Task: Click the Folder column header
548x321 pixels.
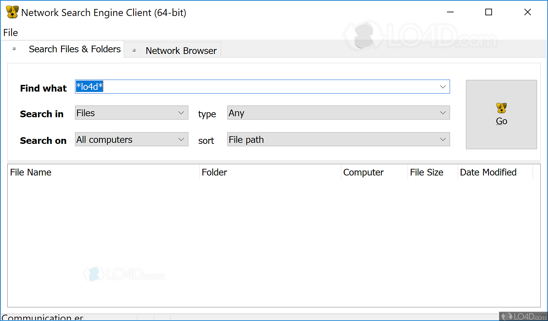Action: pos(214,172)
